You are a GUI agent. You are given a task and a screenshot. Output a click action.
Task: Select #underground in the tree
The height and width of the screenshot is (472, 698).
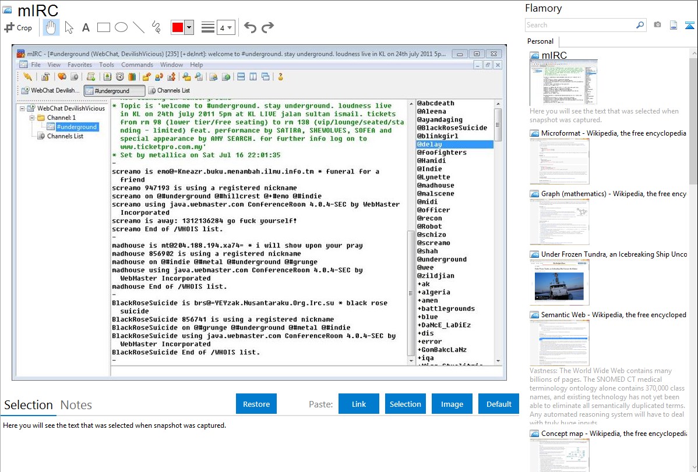tap(76, 127)
